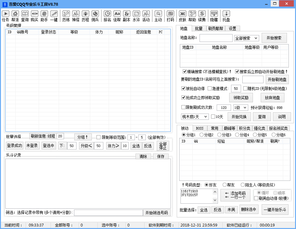Open the 佣兵 toolbar icon
This screenshot has height=229, width=296.
click(x=95, y=16)
